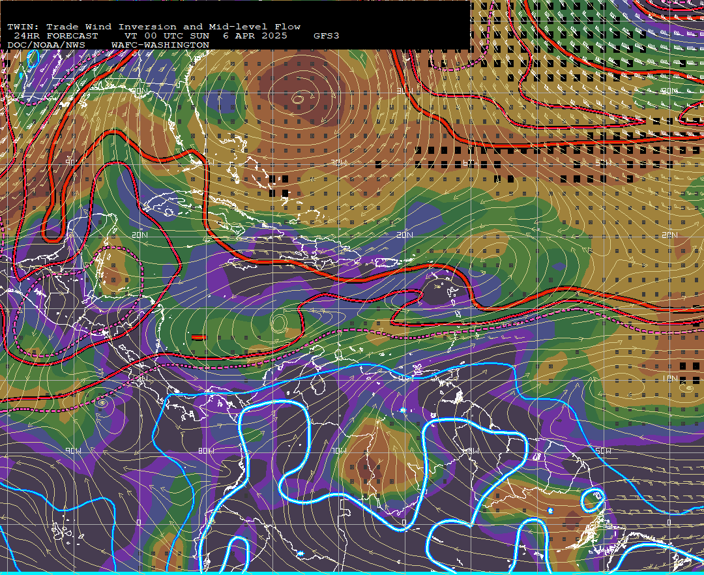Click the "30N" label in the central map column
Image resolution: width=704 pixels, height=575 pixels.
405,91
